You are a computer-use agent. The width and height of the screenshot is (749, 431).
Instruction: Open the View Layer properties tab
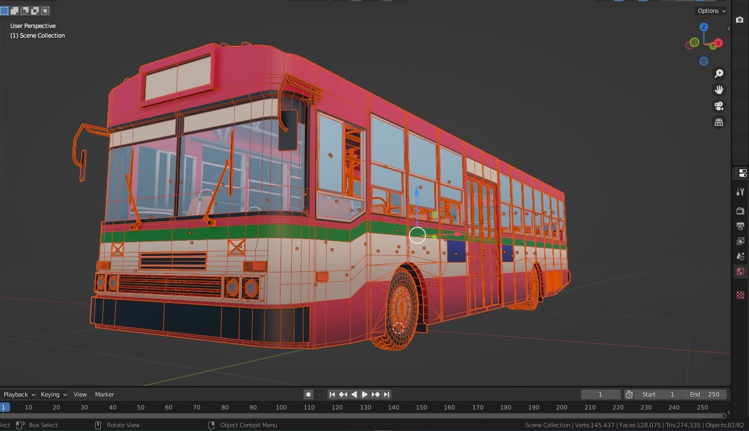tap(740, 241)
